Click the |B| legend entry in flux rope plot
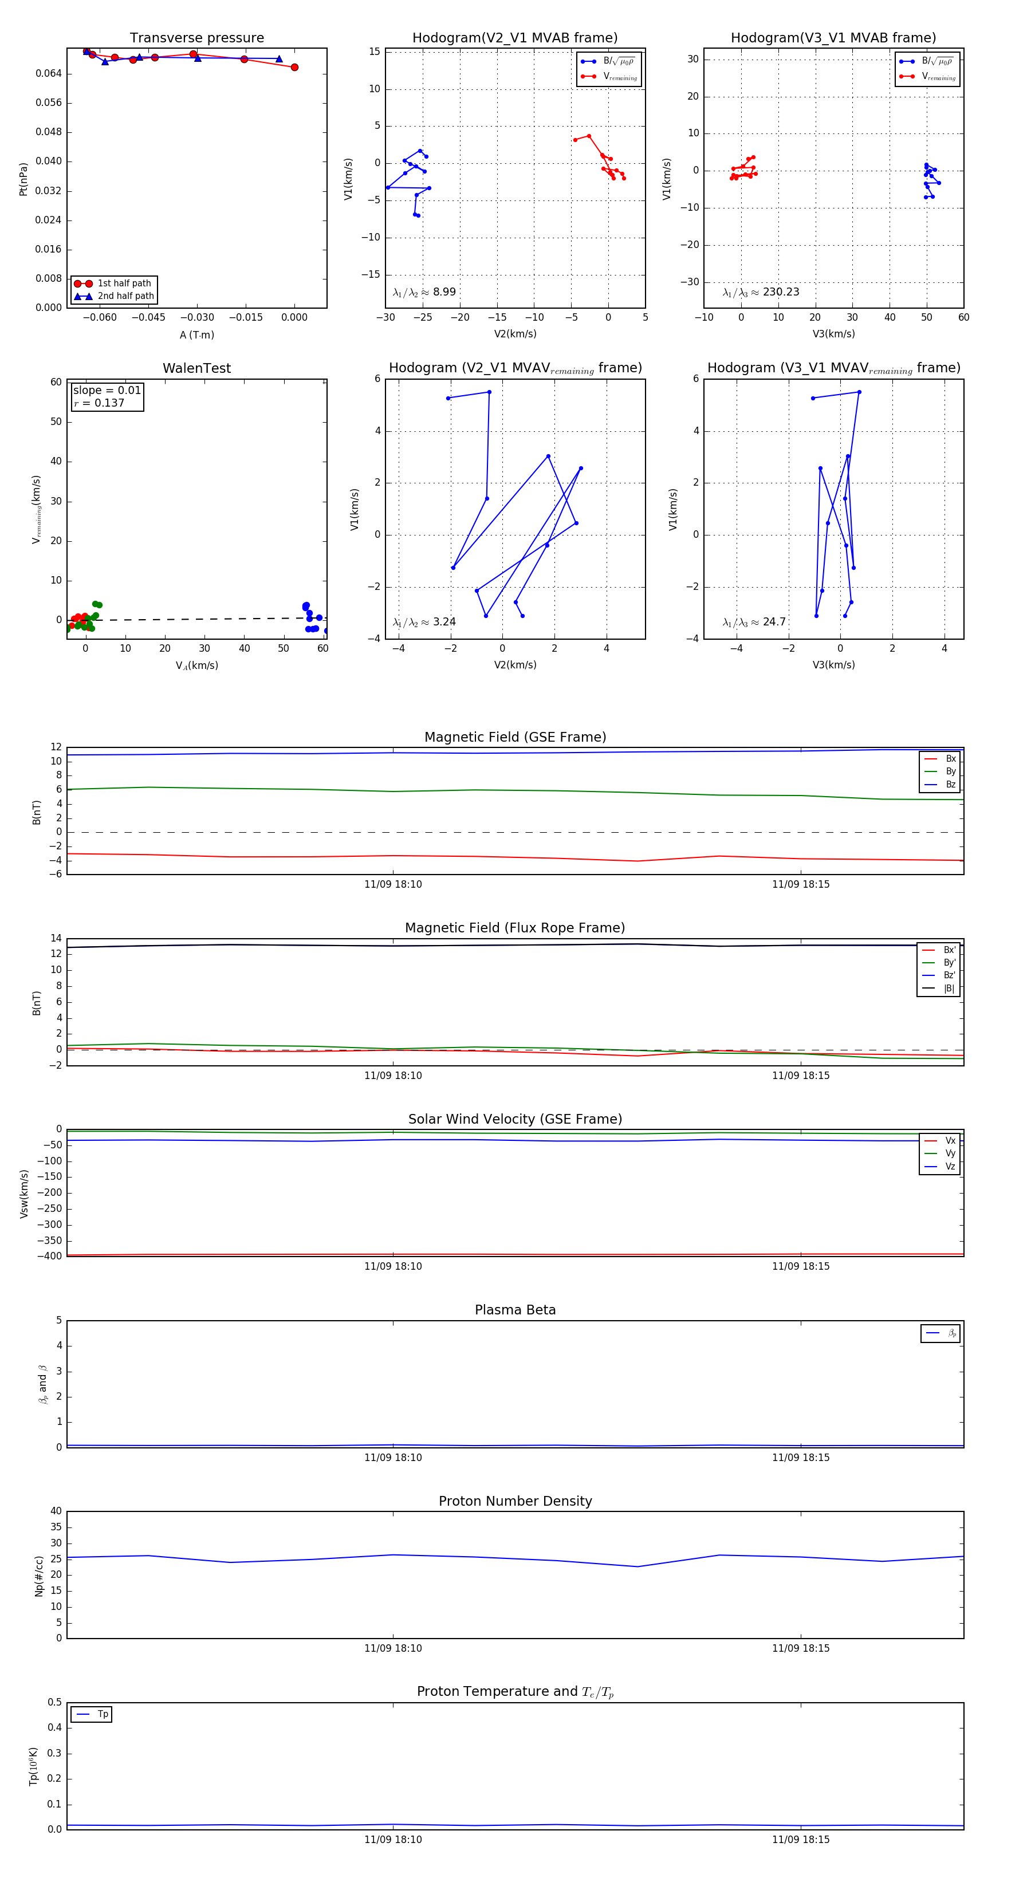Viewport: 1031px width, 1890px height. pos(939,989)
